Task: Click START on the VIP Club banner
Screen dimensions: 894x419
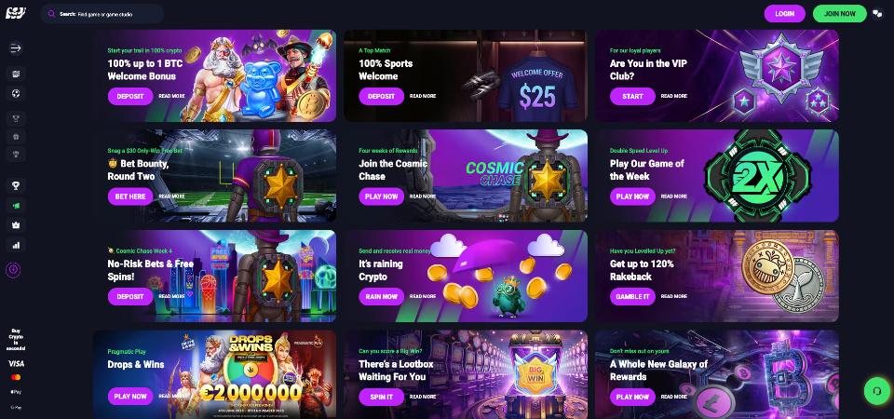Action: pyautogui.click(x=632, y=96)
